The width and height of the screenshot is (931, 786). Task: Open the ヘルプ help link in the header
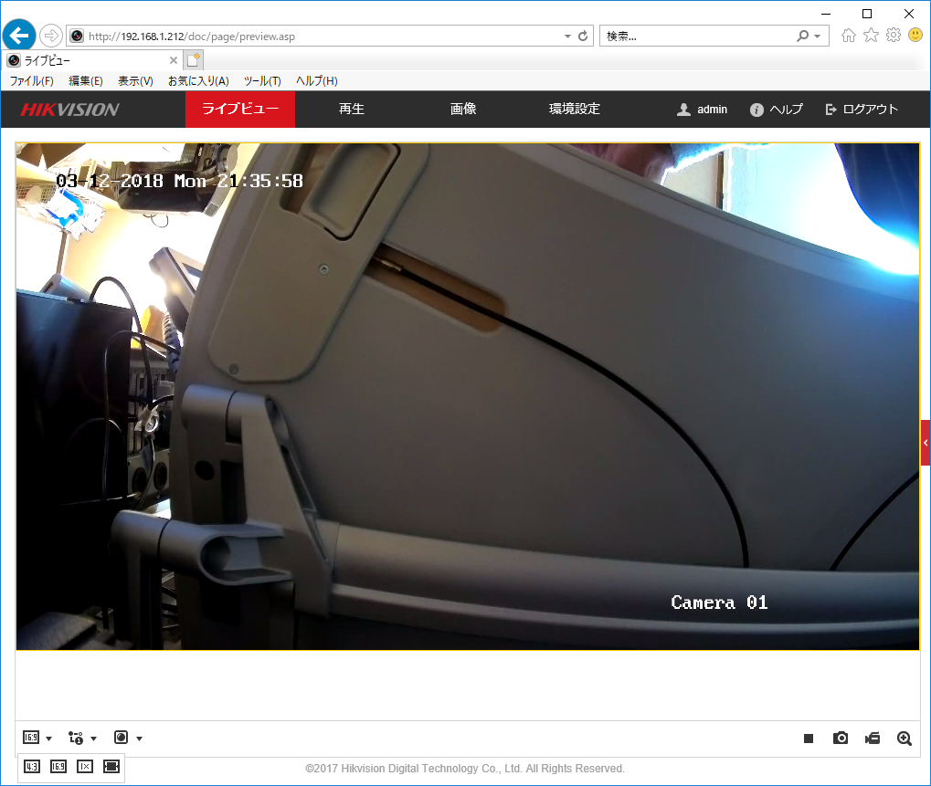click(x=776, y=110)
